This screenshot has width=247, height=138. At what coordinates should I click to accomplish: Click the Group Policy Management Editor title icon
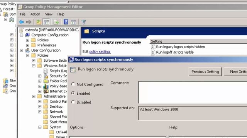(20, 7)
